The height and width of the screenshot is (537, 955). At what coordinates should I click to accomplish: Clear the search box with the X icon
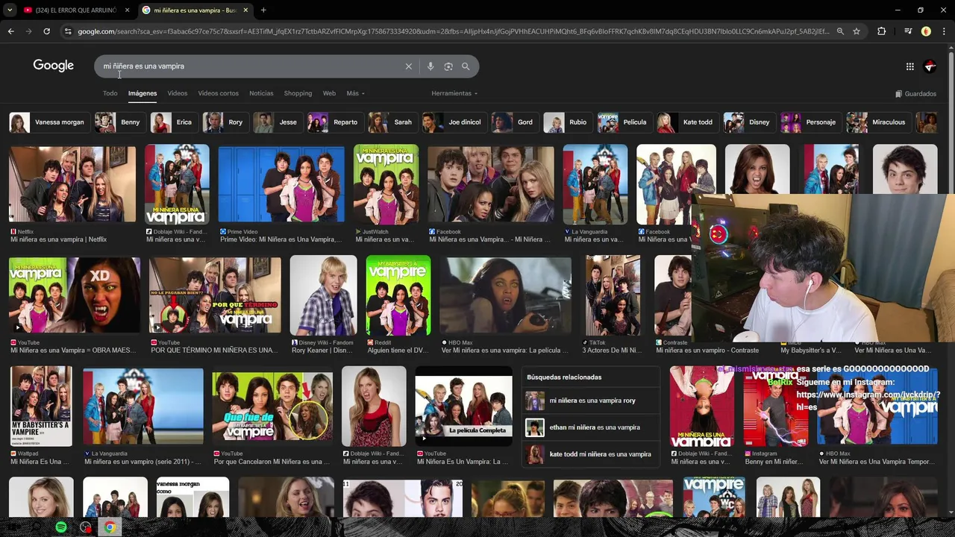point(408,66)
